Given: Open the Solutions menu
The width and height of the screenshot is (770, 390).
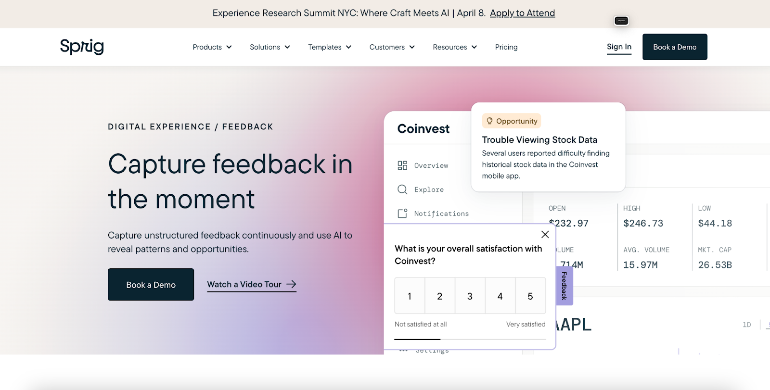Looking at the screenshot, I should click(270, 47).
